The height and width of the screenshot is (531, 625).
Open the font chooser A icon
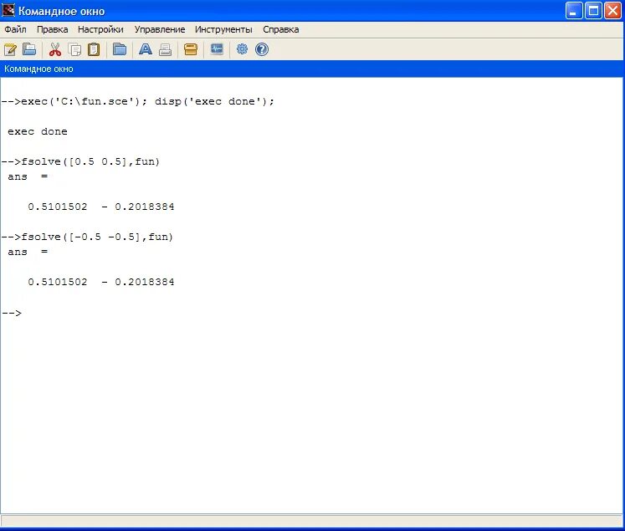145,49
